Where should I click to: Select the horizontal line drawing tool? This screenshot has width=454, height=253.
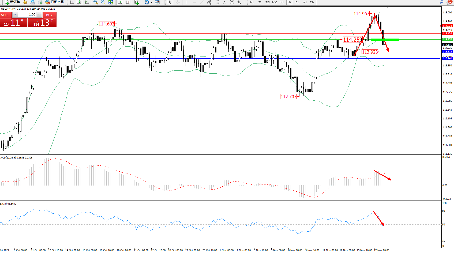(194, 2)
